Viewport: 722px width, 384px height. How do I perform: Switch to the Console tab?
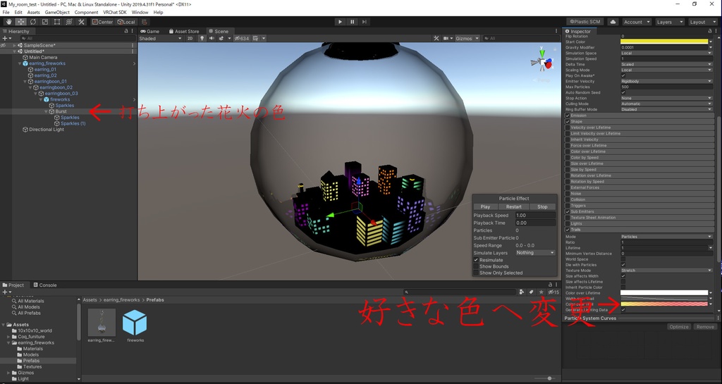click(x=44, y=285)
